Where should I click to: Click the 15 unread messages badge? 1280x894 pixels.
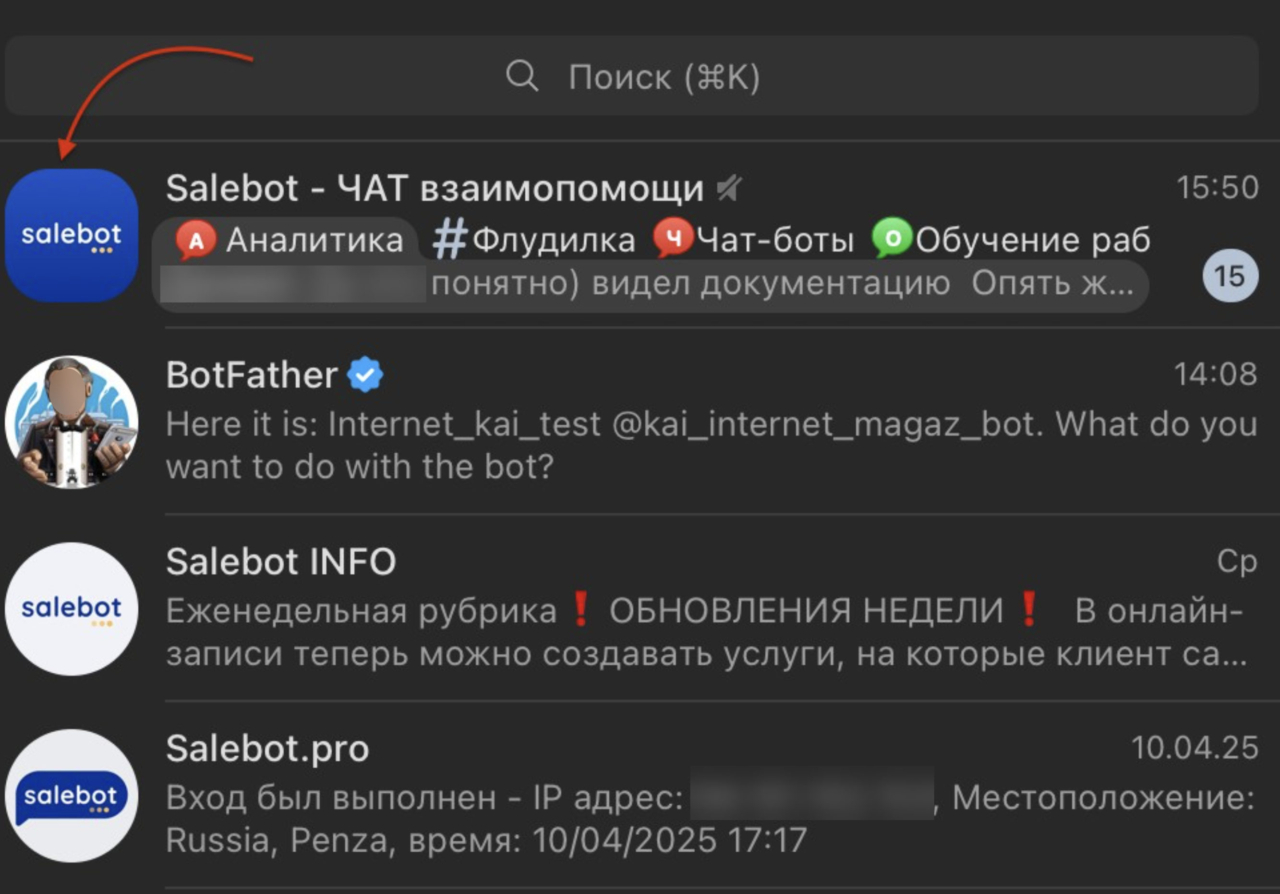coord(1230,276)
